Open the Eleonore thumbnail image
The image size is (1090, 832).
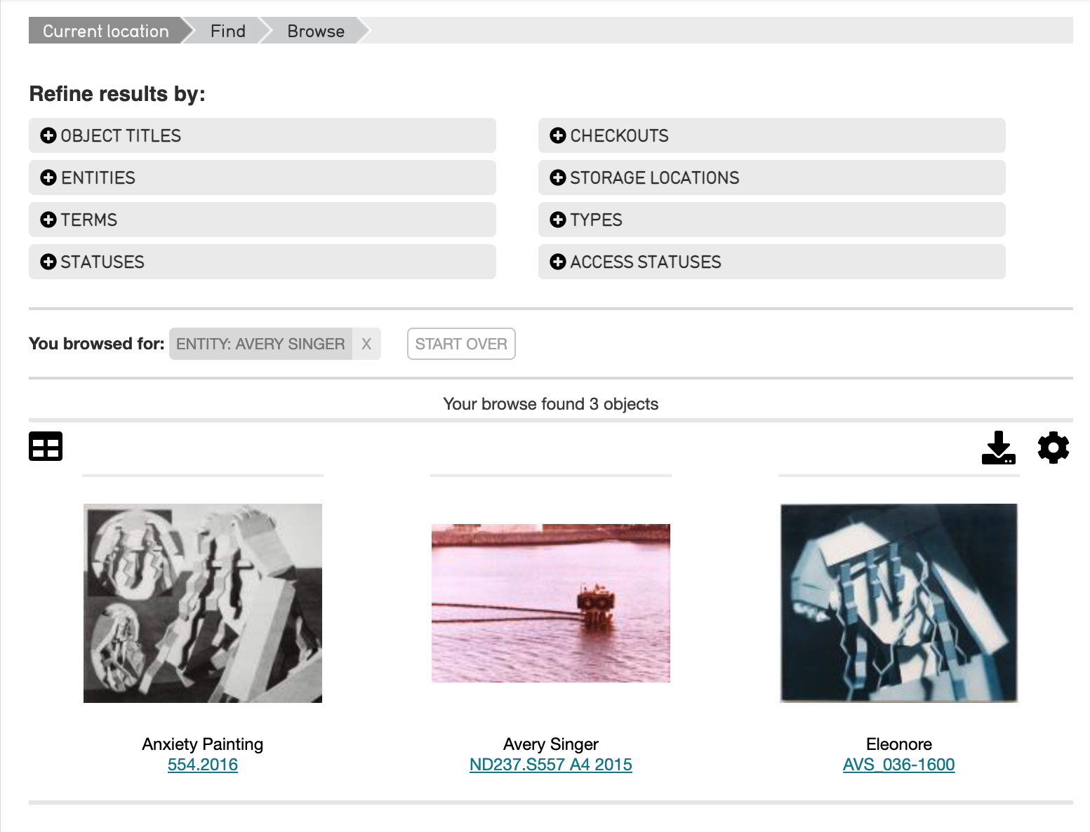[898, 603]
